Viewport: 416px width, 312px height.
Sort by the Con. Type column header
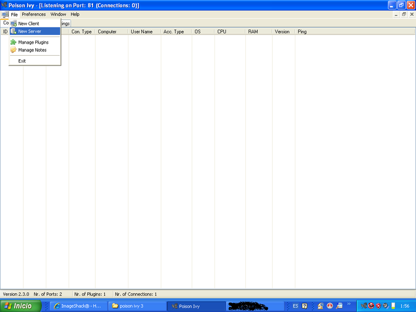click(x=82, y=32)
